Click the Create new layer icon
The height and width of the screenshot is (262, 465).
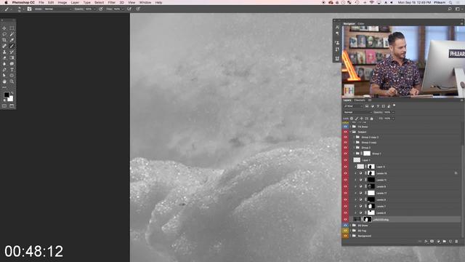tap(450, 242)
